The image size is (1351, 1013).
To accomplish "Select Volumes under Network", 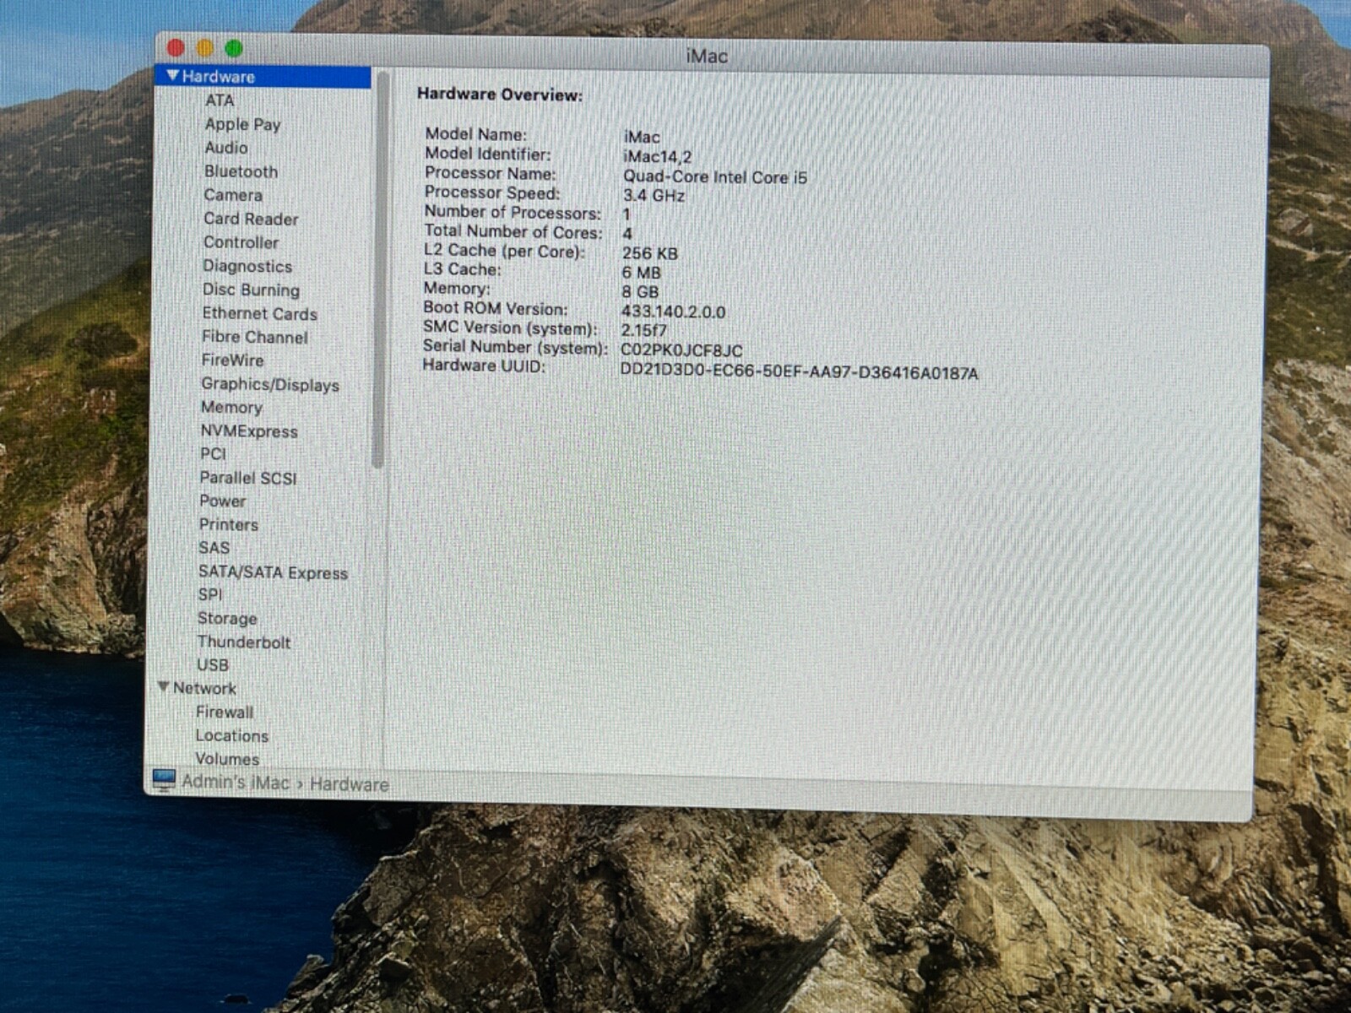I will click(227, 759).
